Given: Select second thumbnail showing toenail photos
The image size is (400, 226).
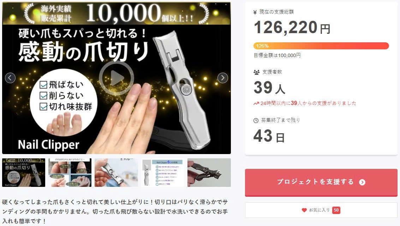Looking at the screenshot, I should point(70,172).
